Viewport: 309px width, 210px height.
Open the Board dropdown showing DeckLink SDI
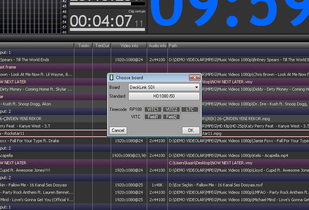coord(164,87)
